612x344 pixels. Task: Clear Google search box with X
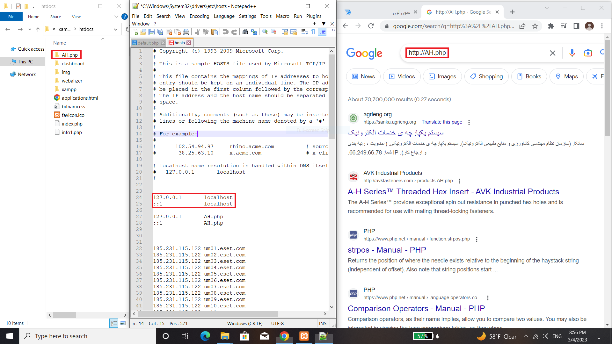coord(553,53)
